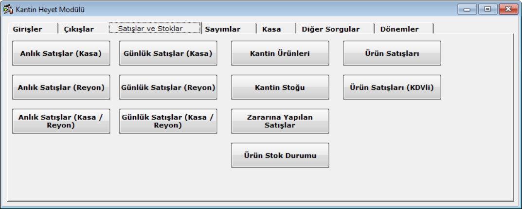Open the Ürün Satışları query
The image size is (522, 209).
(x=392, y=53)
